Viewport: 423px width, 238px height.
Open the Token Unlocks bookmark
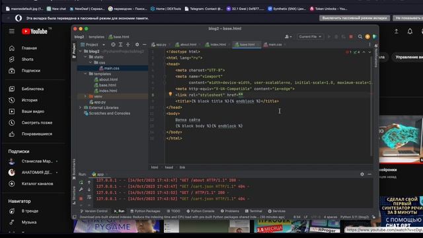[x=328, y=9]
